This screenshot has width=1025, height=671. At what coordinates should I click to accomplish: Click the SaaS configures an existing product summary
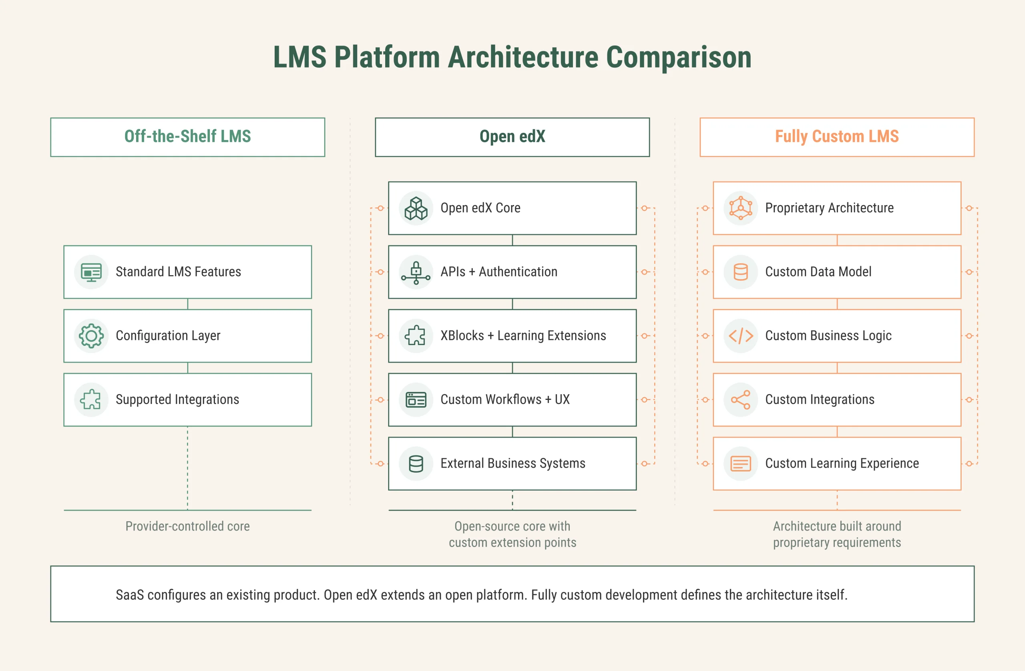coord(482,595)
